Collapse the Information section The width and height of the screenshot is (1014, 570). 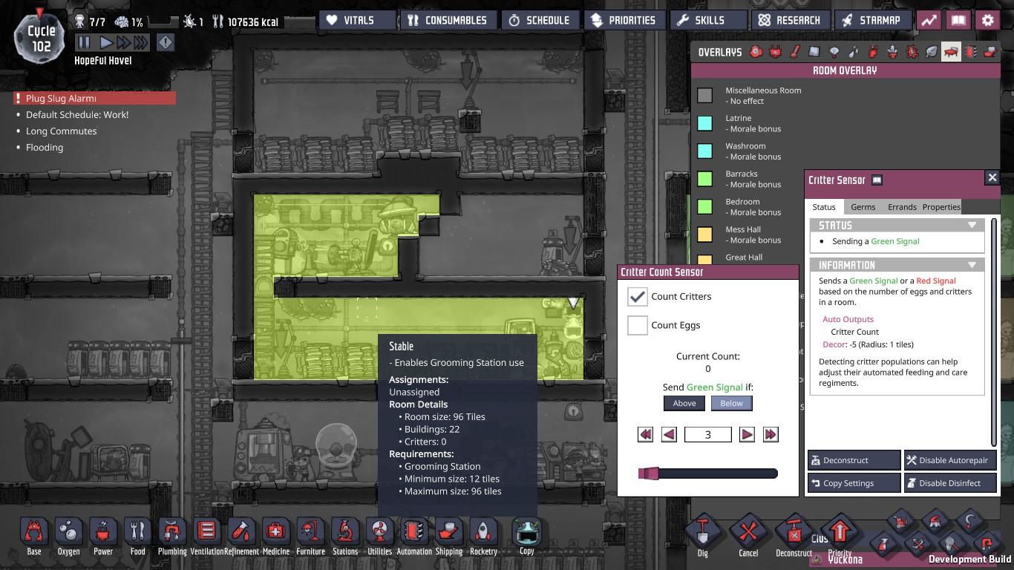(x=972, y=265)
